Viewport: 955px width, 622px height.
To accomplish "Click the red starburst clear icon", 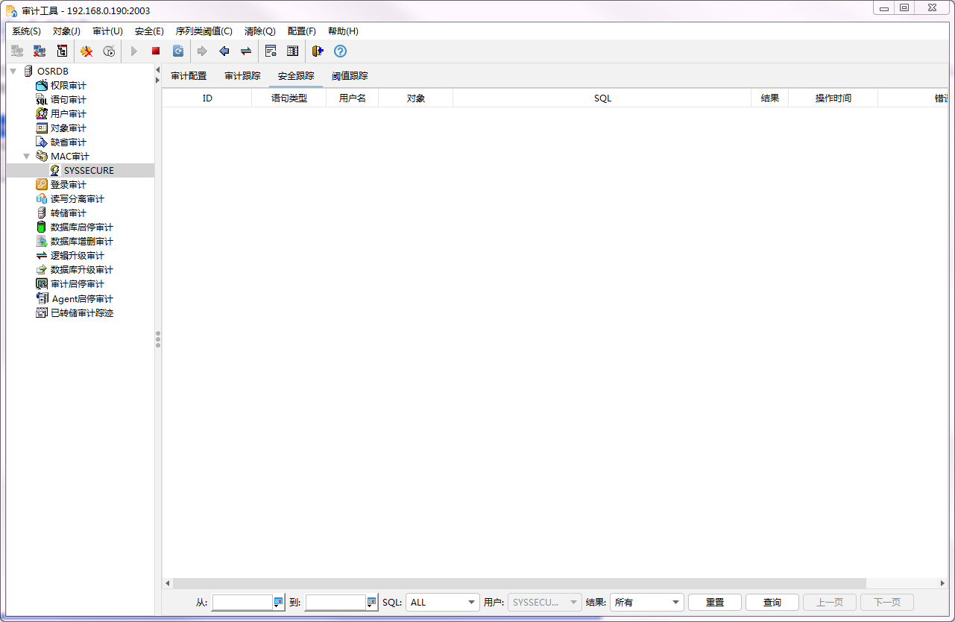I will [86, 51].
